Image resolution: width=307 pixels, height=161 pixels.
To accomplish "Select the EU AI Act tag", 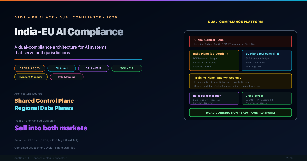I will (62, 68).
